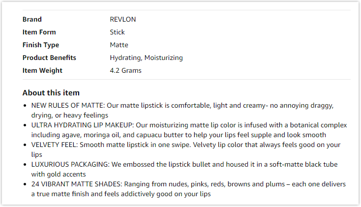Select the 4.2 Grams value
Viewport: 361px width, 207px height.
click(125, 70)
